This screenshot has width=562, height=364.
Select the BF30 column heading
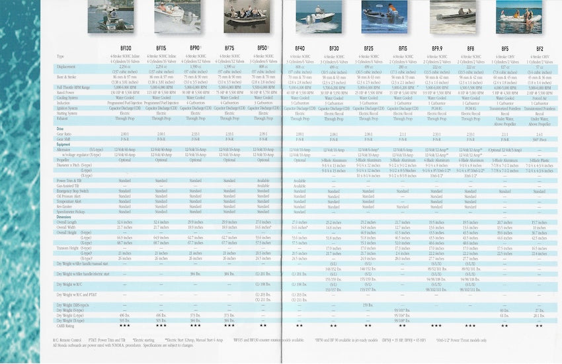(x=334, y=48)
